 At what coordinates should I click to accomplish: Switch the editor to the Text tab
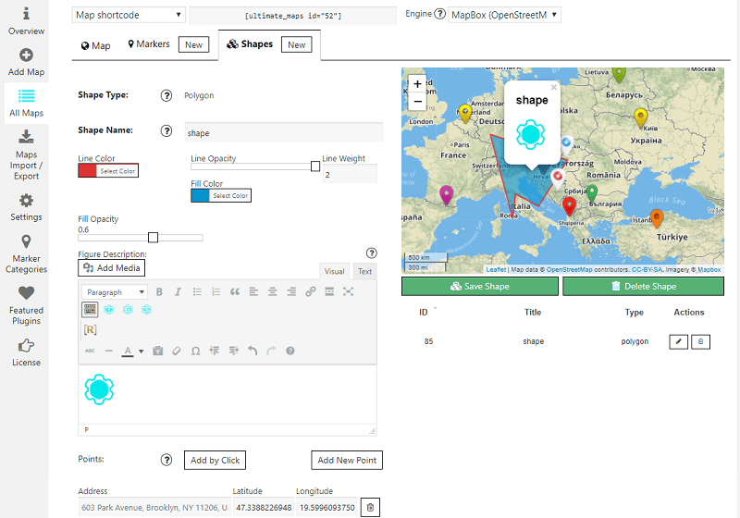click(x=365, y=271)
